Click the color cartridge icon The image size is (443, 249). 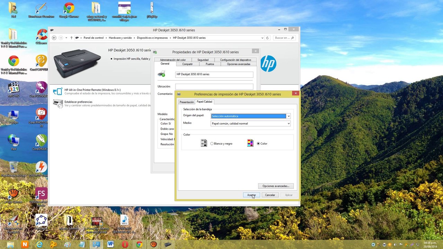click(x=250, y=143)
